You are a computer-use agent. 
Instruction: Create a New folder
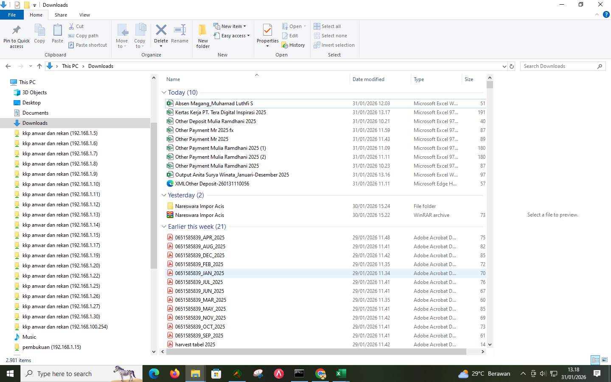pos(202,35)
